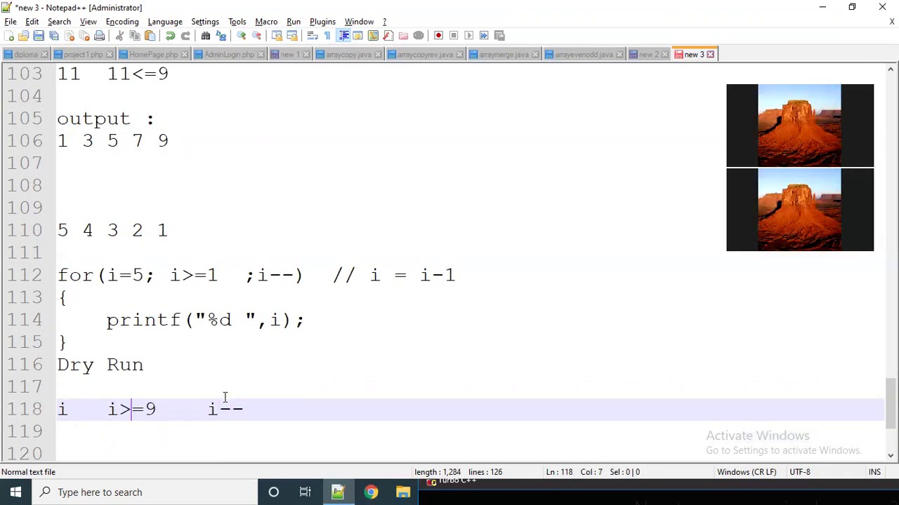Toggle INS insert mode in status bar
The width and height of the screenshot is (899, 505).
874,472
